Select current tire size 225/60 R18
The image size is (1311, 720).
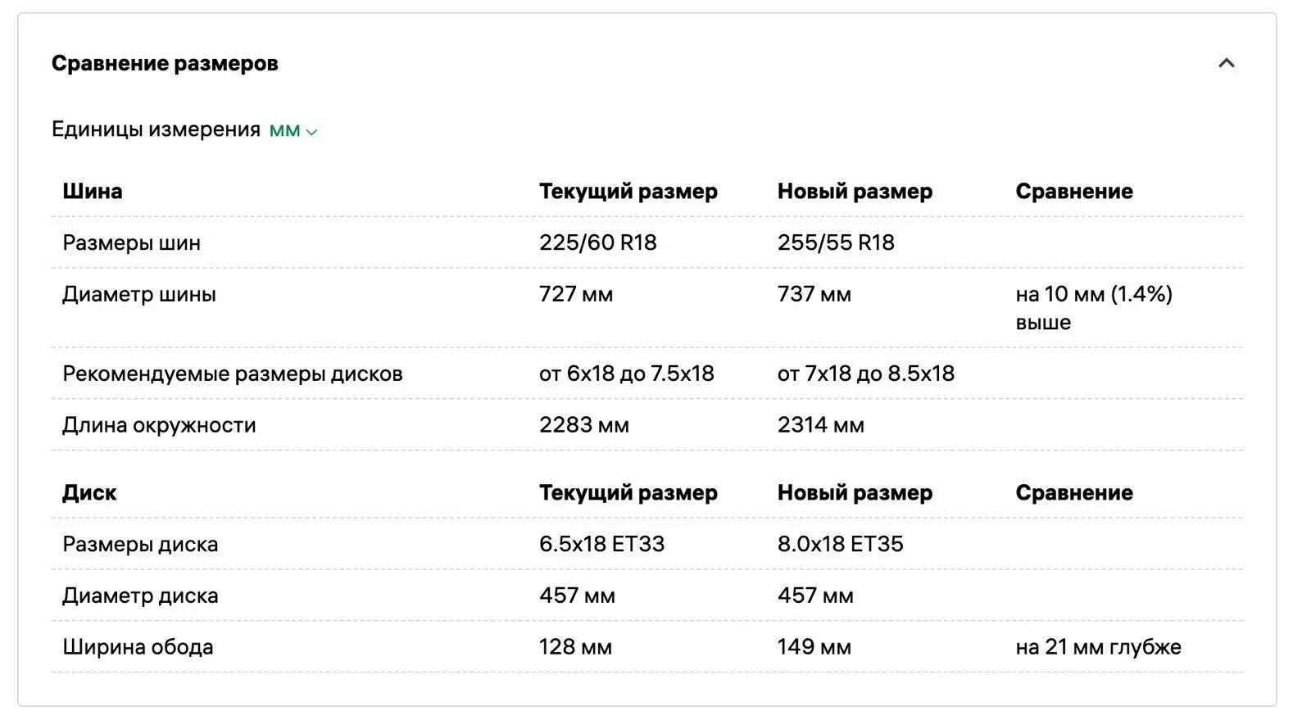597,242
